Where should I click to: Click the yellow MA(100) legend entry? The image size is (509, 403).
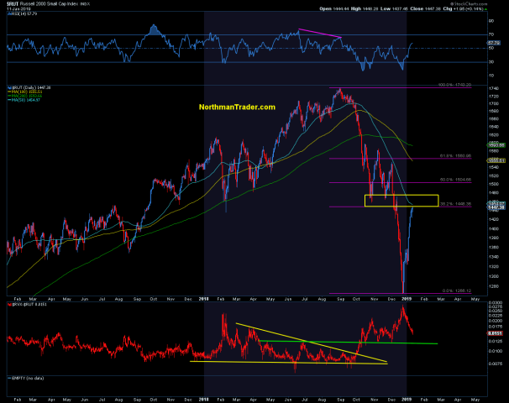[x=25, y=92]
